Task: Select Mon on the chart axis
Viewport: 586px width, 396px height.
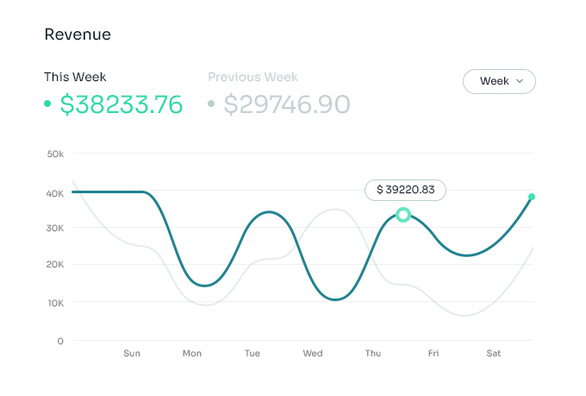Action: pyautogui.click(x=192, y=353)
